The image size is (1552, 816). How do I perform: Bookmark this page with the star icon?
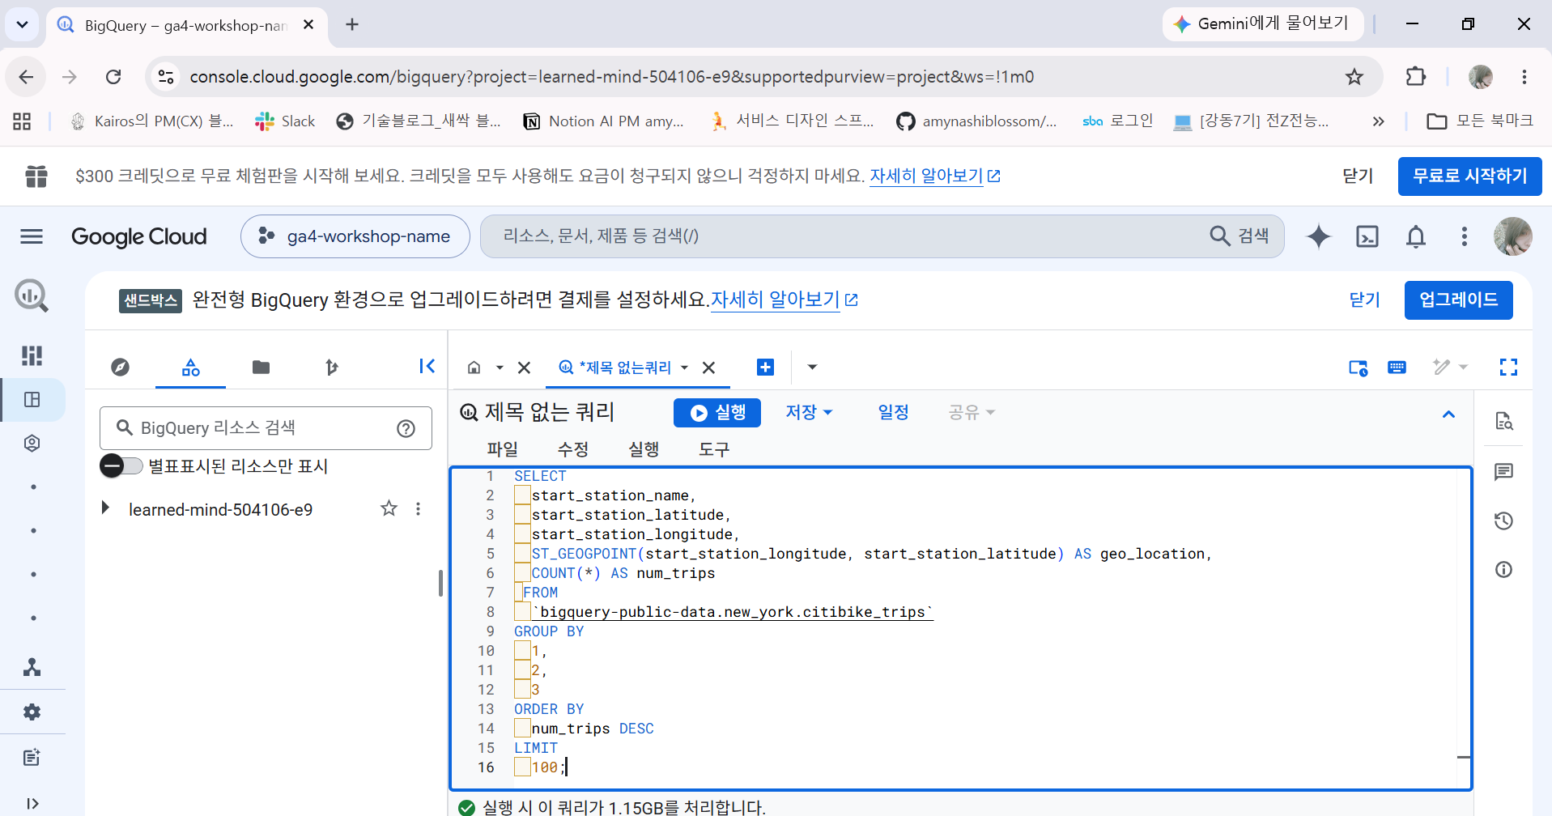point(1354,77)
